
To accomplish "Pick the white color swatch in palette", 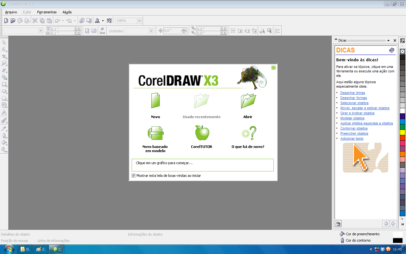I will 403,111.
